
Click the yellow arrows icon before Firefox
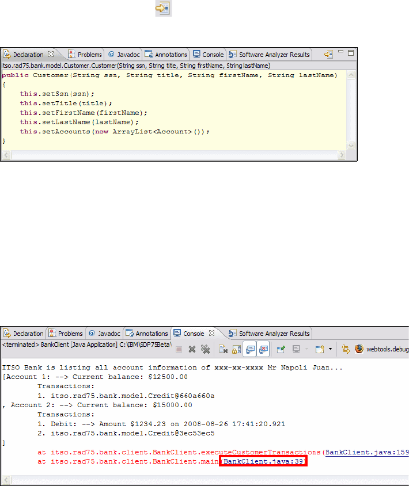click(346, 349)
